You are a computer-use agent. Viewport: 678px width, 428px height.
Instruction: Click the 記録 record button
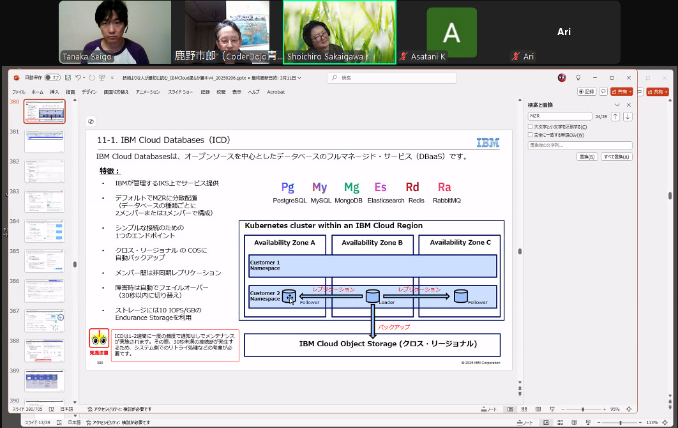click(587, 92)
